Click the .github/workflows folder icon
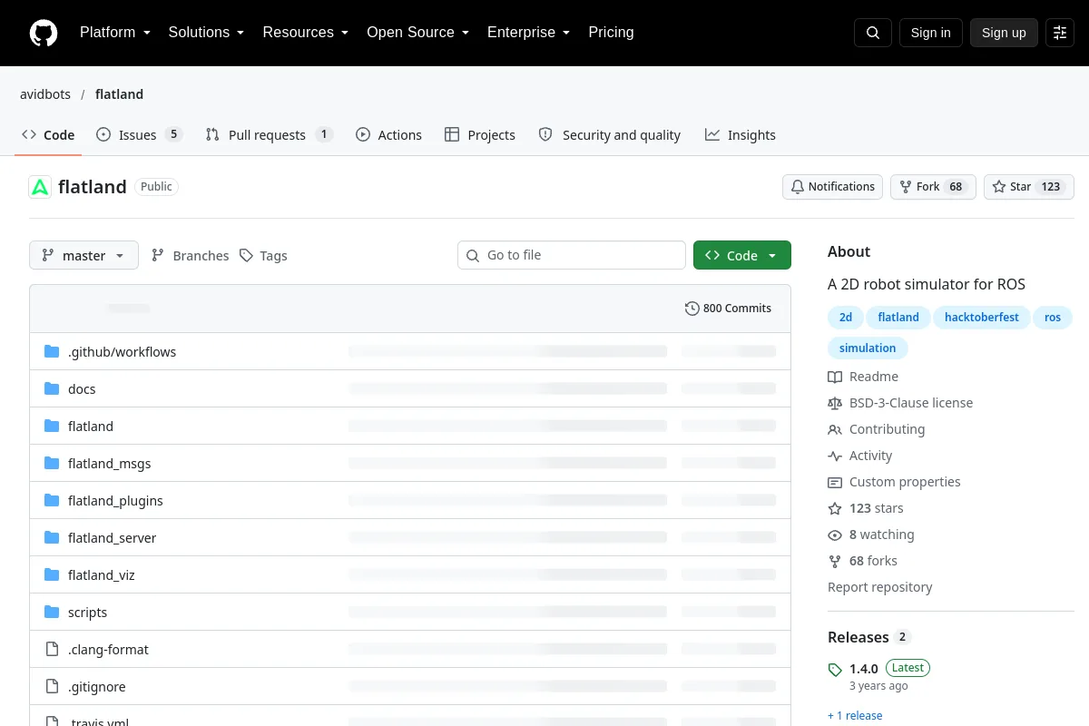The height and width of the screenshot is (726, 1089). coord(52,352)
